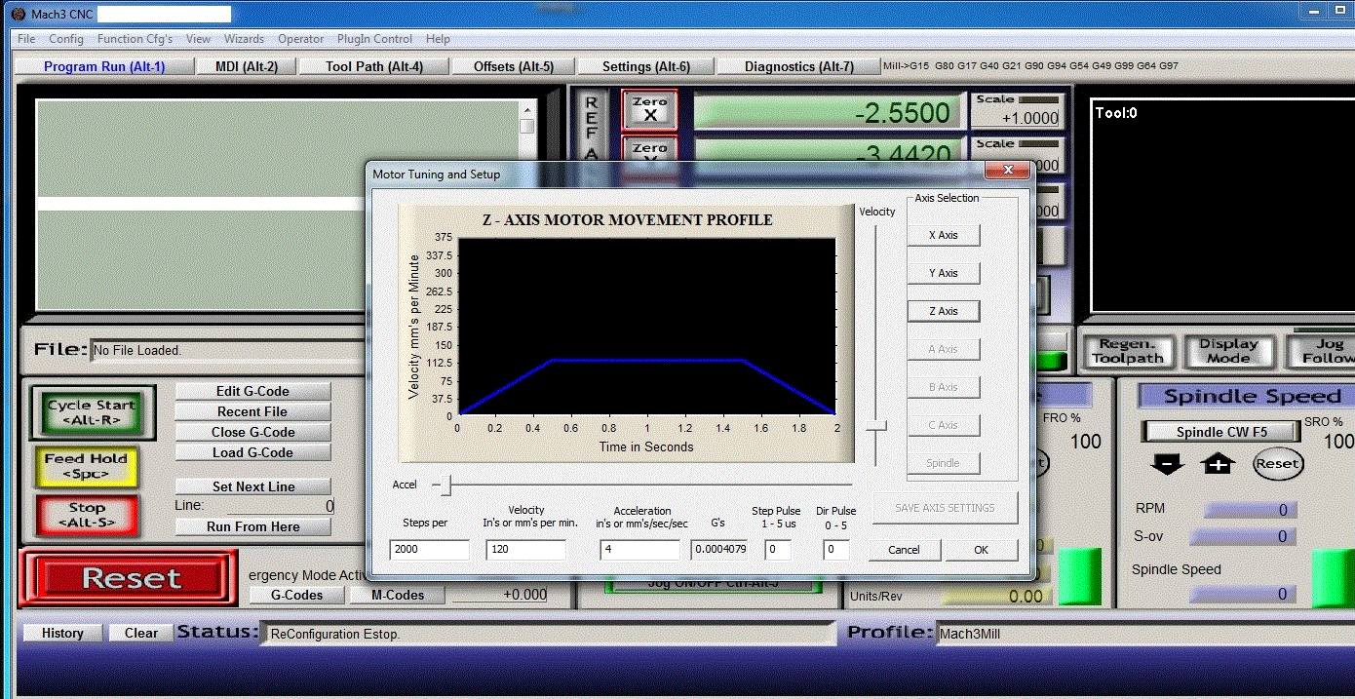Click the G-Codes button
Image resolution: width=1355 pixels, height=699 pixels.
pyautogui.click(x=296, y=595)
